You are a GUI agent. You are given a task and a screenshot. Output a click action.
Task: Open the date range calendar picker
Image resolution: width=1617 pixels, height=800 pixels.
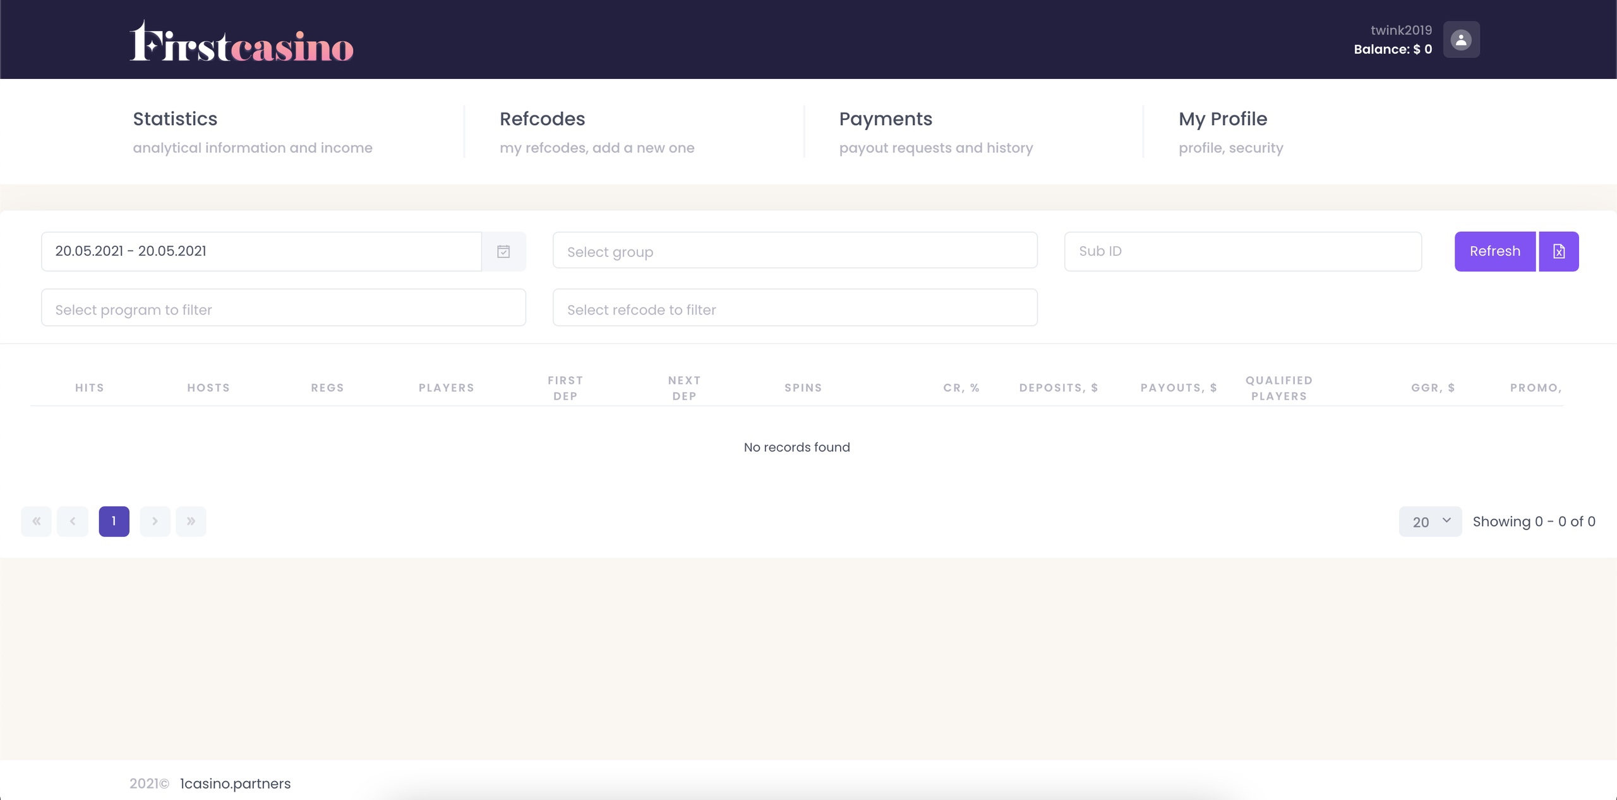(x=503, y=251)
